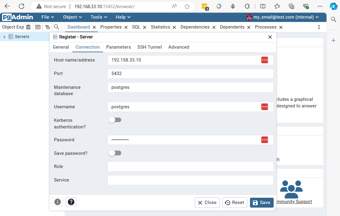340x216 pixels.
Task: Expand the Servers tree node
Action: pyautogui.click(x=4, y=37)
